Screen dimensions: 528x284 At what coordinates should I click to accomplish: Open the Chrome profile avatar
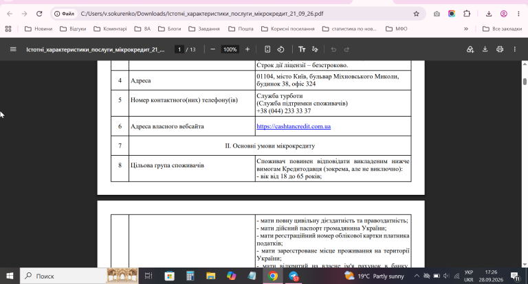tap(504, 14)
